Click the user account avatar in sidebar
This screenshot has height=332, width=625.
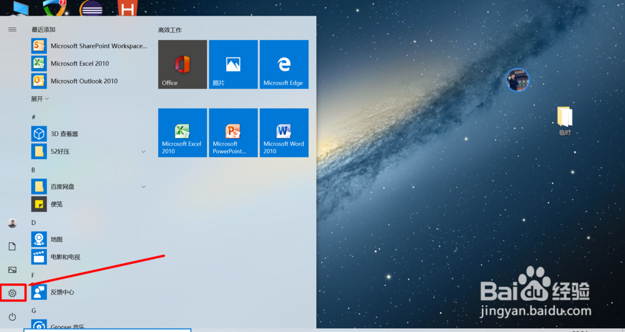12,223
